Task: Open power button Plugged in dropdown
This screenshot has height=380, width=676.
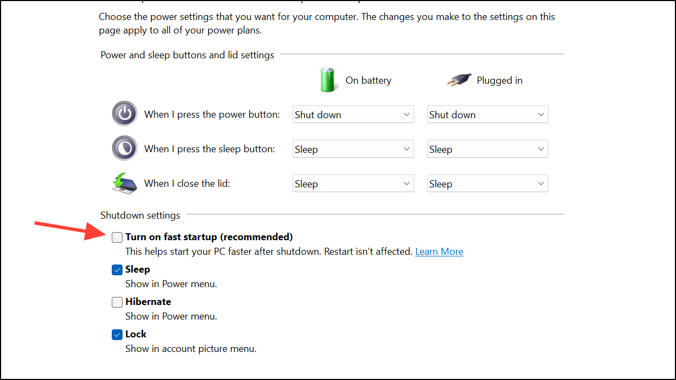Action: (x=488, y=114)
